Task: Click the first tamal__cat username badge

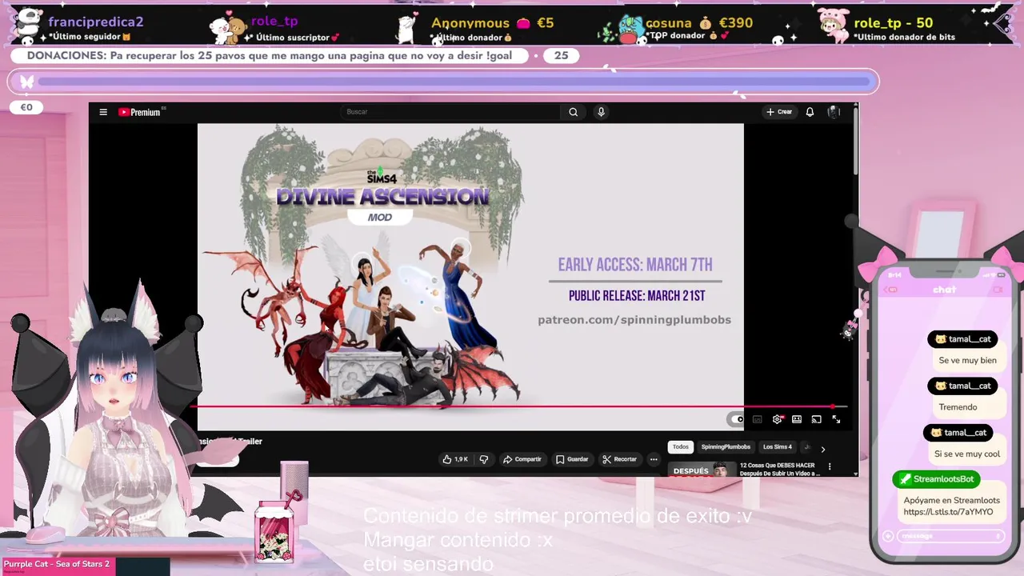Action: (x=962, y=339)
